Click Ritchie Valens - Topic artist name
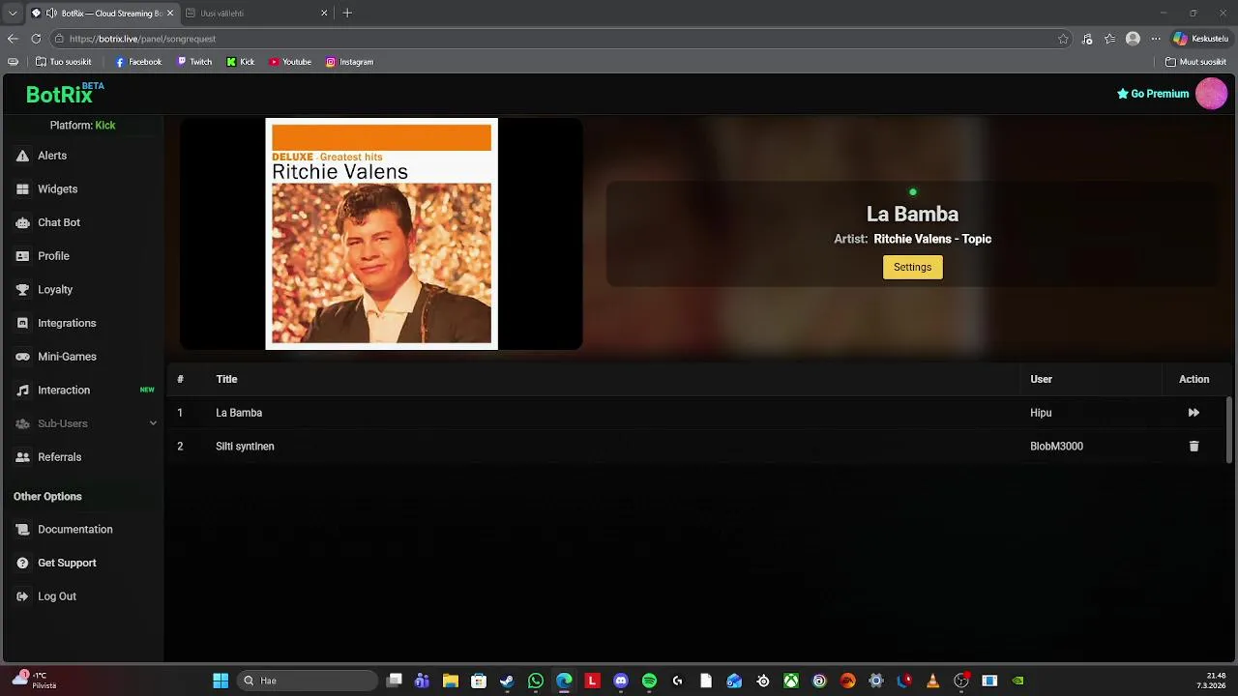The width and height of the screenshot is (1238, 696). tap(932, 239)
